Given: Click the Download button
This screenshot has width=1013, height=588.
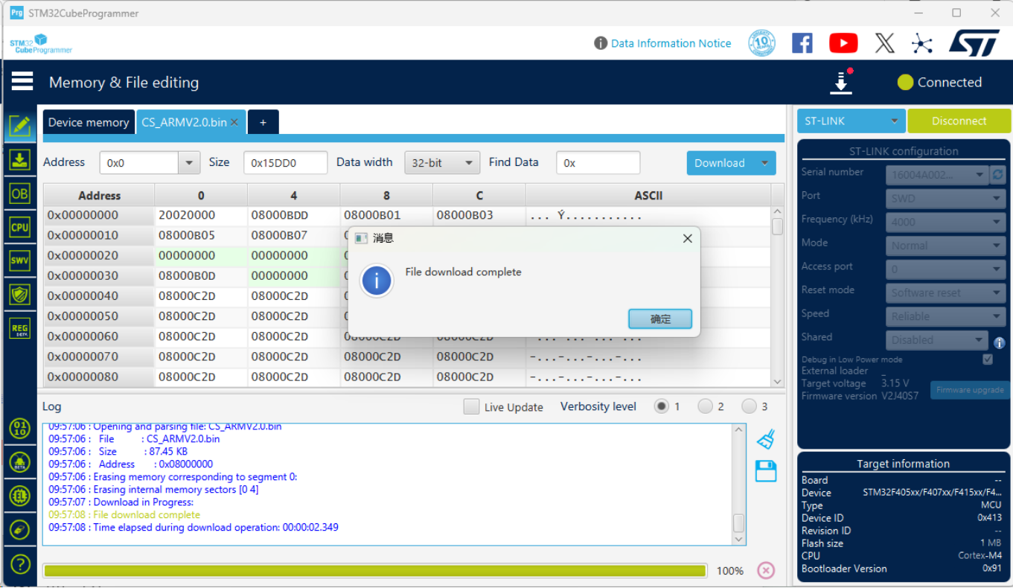Looking at the screenshot, I should (x=719, y=163).
